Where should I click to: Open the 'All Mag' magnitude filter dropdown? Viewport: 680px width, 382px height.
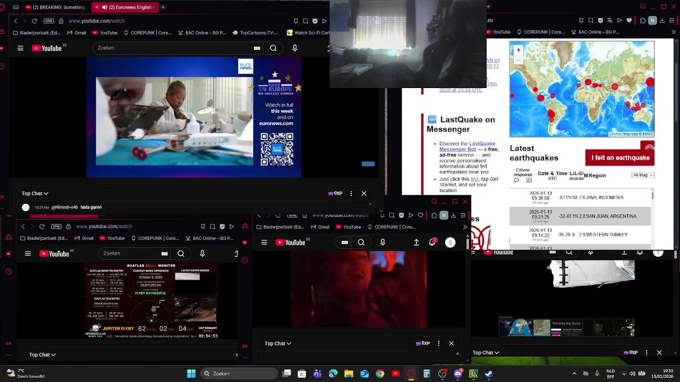pos(642,175)
